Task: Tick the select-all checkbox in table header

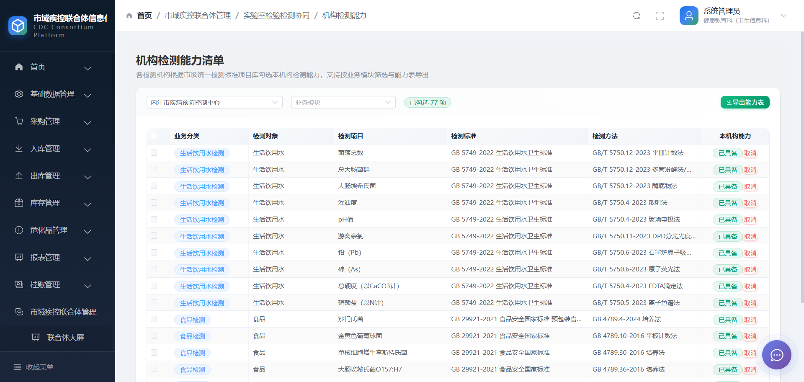Action: pyautogui.click(x=154, y=136)
